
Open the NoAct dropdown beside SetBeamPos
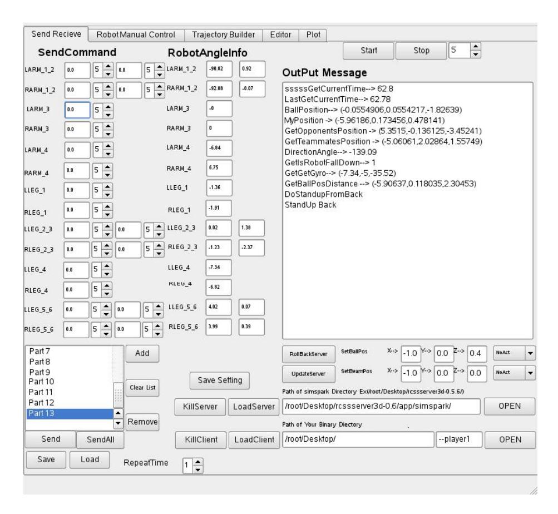point(514,373)
